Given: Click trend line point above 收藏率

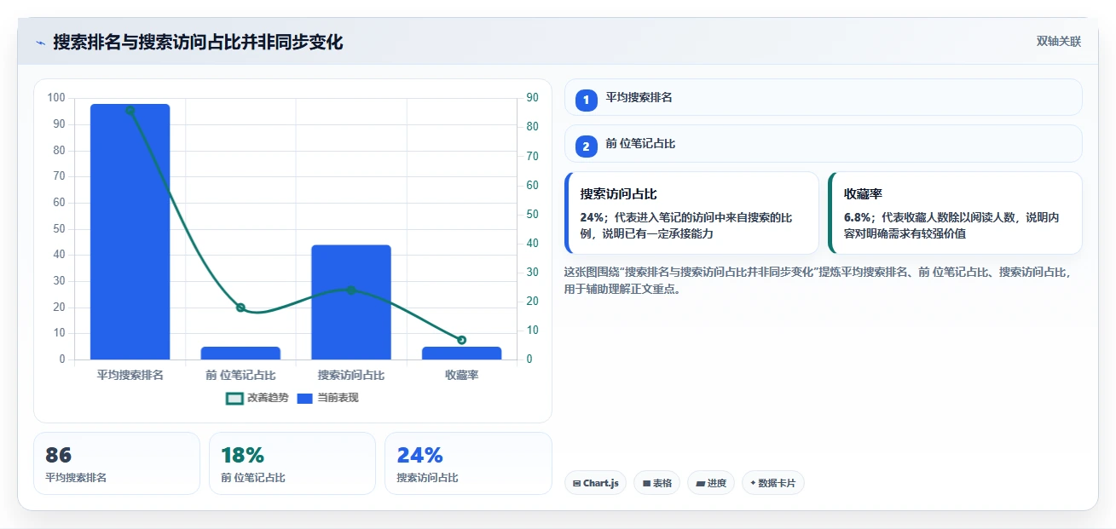Looking at the screenshot, I should coord(461,340).
